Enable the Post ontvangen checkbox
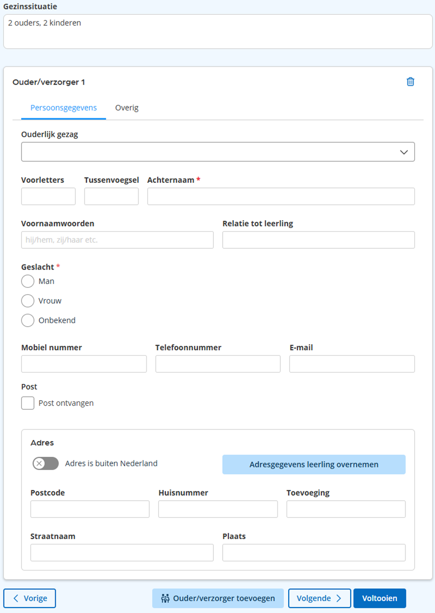Viewport: 435px width, 613px height. click(x=28, y=403)
